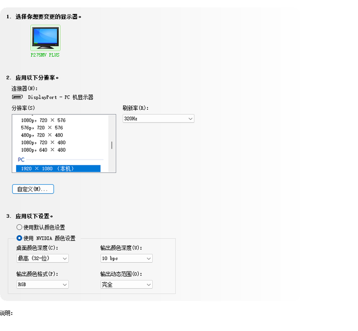The height and width of the screenshot is (331, 358).
Task: Click the DisplayPort connector icon
Action: [17, 97]
